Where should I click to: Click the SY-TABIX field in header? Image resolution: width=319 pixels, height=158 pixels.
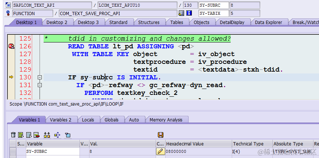click(214, 14)
